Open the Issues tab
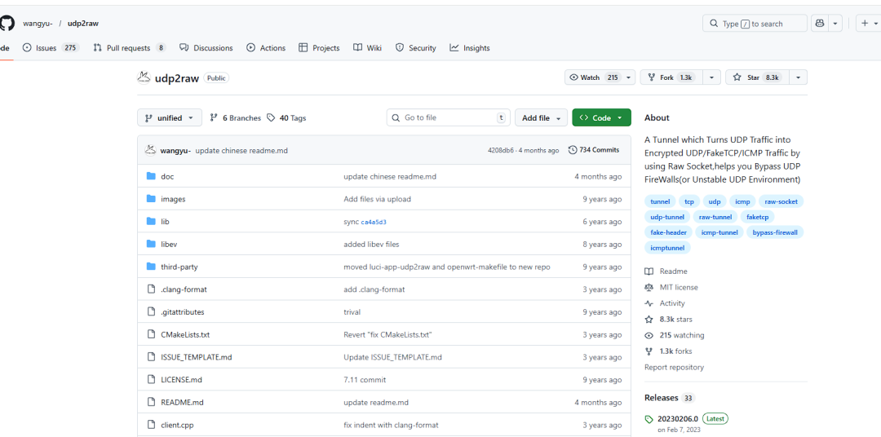The image size is (881, 437). point(51,48)
